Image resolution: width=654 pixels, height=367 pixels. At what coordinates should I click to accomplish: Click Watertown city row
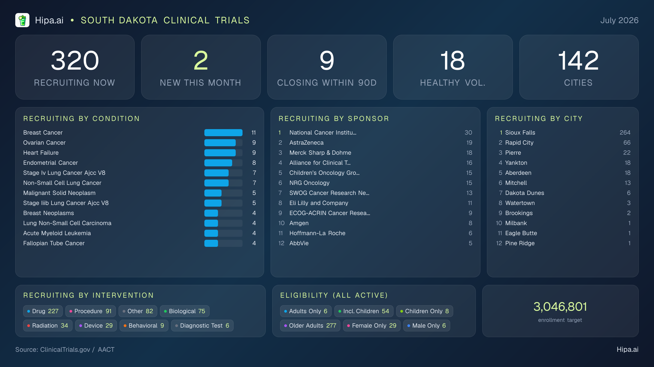563,203
